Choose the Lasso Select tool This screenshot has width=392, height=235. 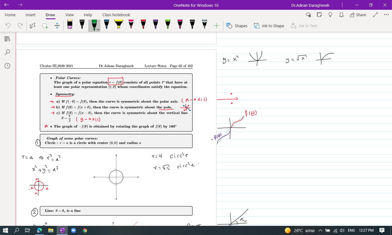click(45, 26)
